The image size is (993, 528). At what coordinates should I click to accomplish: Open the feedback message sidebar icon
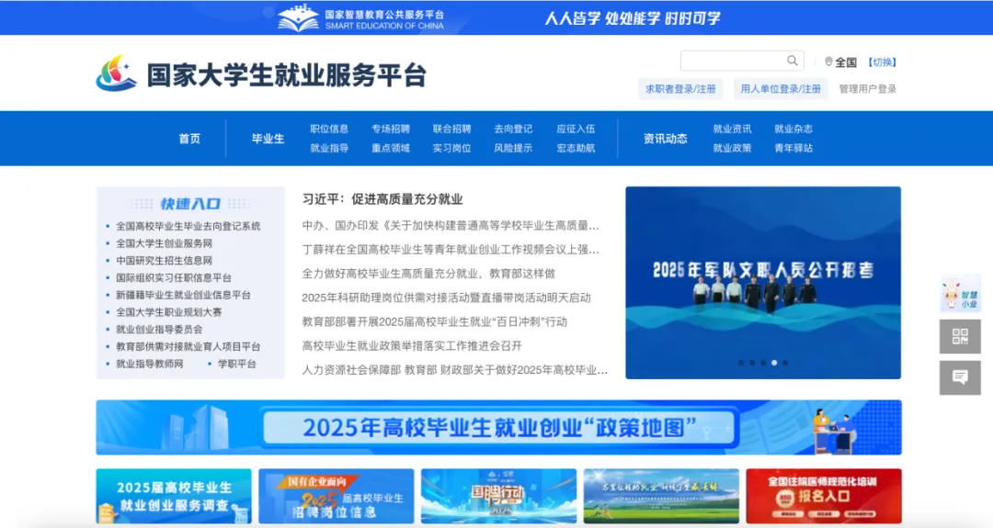point(960,377)
